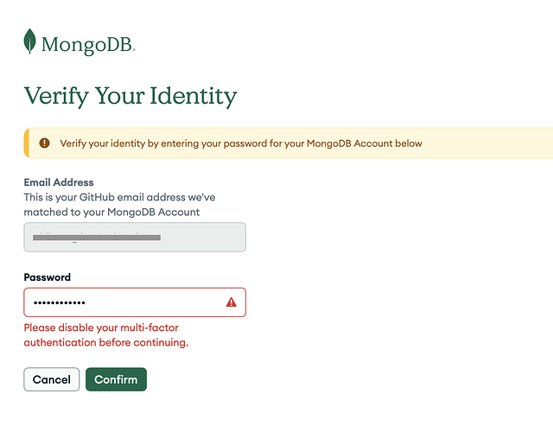
Task: Click the yellow banner verification message
Action: tap(241, 143)
